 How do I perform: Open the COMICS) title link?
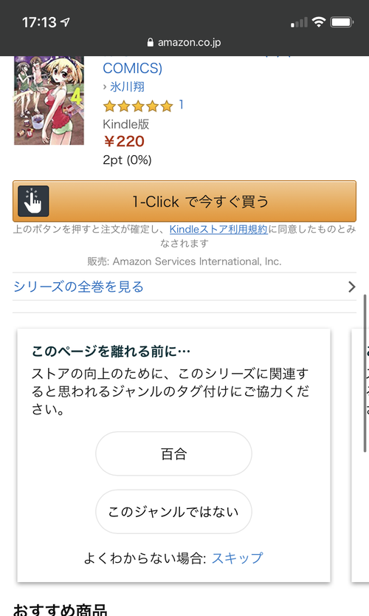pyautogui.click(x=132, y=68)
